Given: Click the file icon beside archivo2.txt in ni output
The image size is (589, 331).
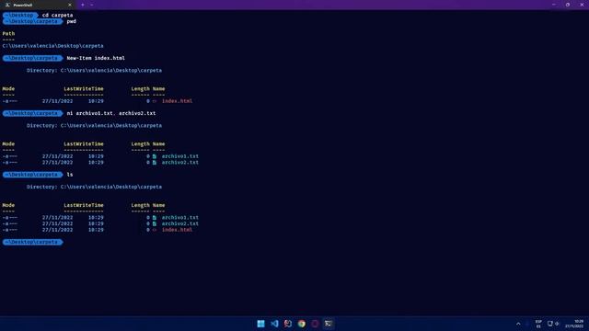Looking at the screenshot, I should click(155, 163).
